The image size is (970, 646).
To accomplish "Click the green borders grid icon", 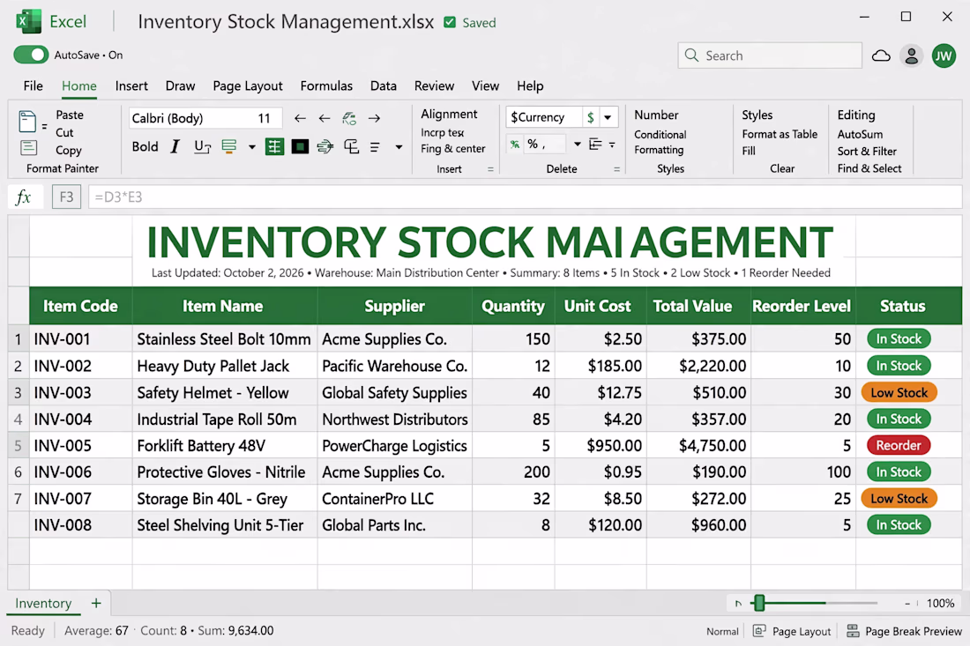I will [x=274, y=146].
